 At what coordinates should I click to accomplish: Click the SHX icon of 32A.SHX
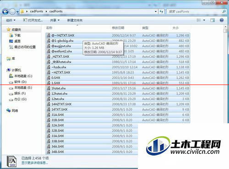pyautogui.click(x=49, y=125)
